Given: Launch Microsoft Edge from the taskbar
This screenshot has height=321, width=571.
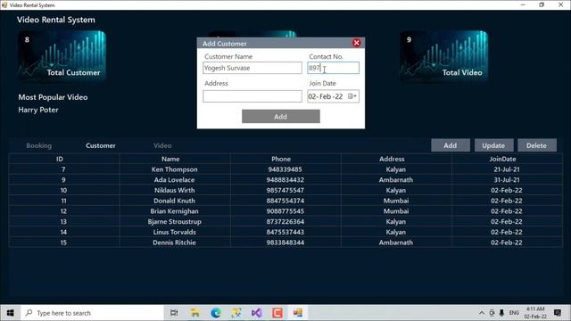Looking at the screenshot, I should pos(216,313).
